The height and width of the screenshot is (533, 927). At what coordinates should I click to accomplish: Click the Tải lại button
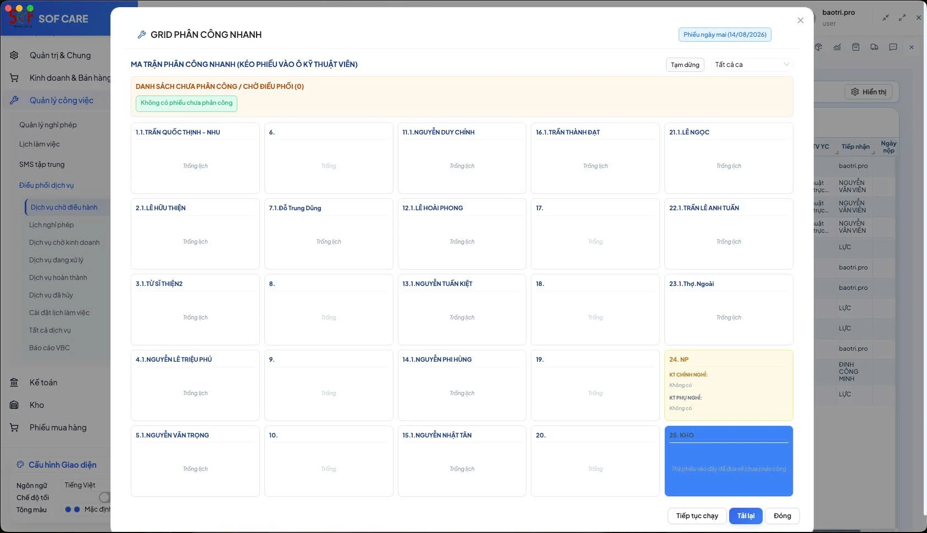point(746,516)
